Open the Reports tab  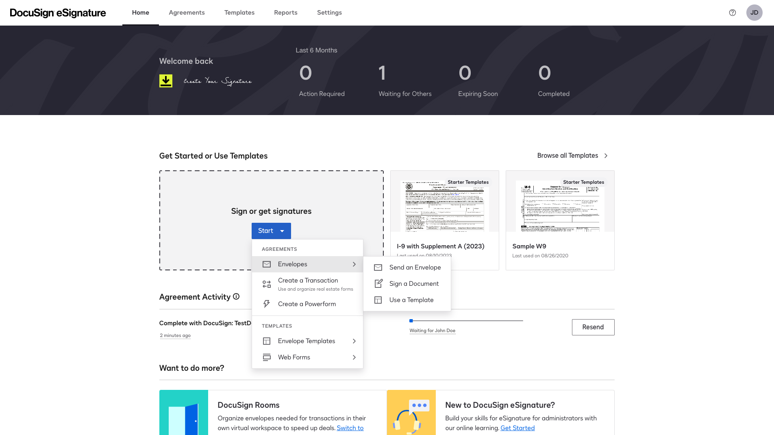[x=285, y=13]
